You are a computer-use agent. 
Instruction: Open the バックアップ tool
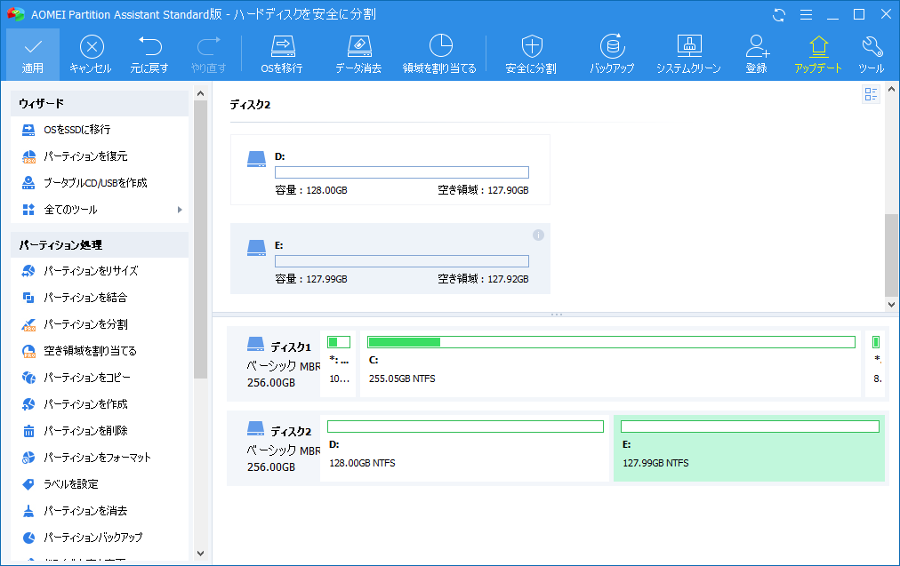(x=612, y=54)
